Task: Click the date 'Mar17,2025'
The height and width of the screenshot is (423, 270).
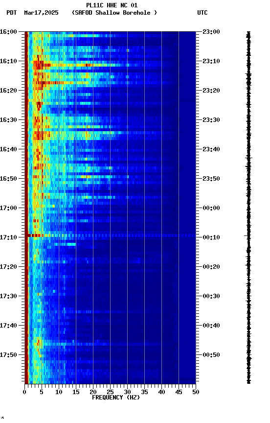Action: [x=41, y=13]
